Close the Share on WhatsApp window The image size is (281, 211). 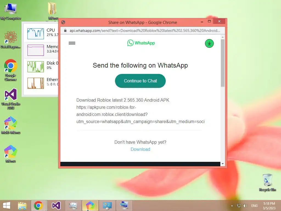(x=219, y=21)
